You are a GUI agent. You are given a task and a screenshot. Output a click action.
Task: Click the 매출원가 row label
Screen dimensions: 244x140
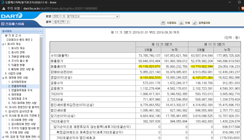point(57,61)
